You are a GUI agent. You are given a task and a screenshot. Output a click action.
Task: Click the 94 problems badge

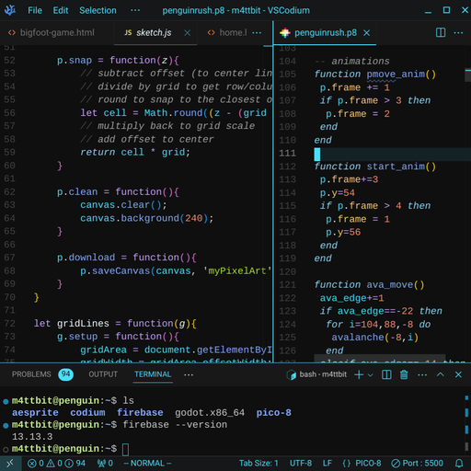[x=65, y=374]
